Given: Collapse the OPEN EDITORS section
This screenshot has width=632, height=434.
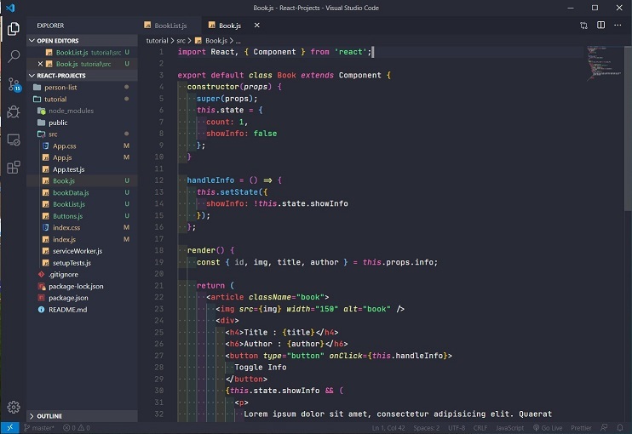Looking at the screenshot, I should [56, 40].
